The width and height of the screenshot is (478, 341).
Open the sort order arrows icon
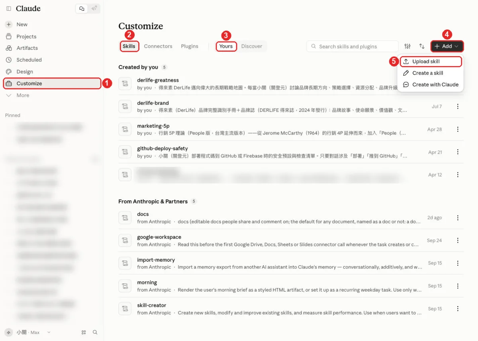point(422,46)
